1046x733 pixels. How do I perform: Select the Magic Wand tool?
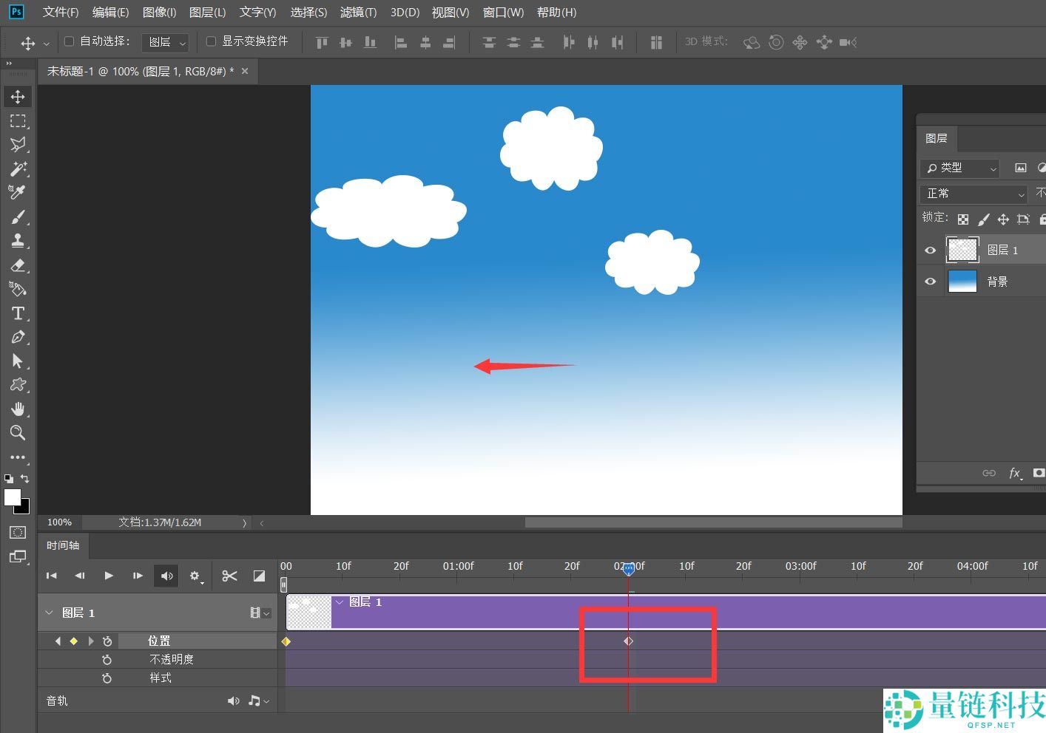tap(18, 168)
